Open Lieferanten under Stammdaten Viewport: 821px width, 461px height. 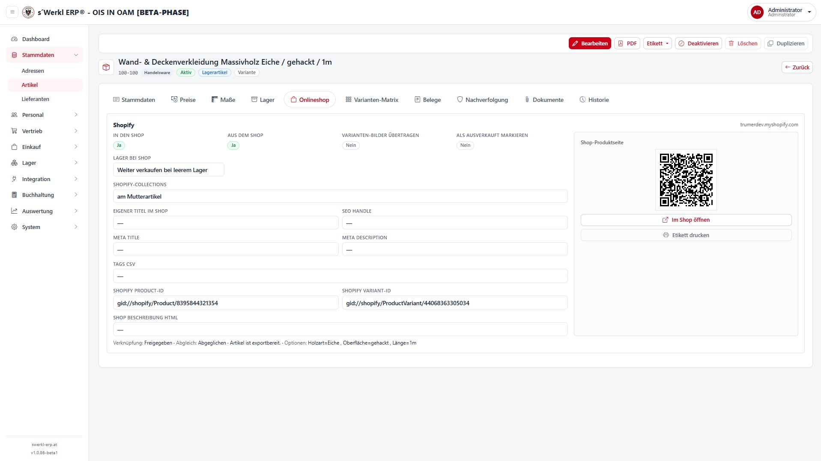45,99
